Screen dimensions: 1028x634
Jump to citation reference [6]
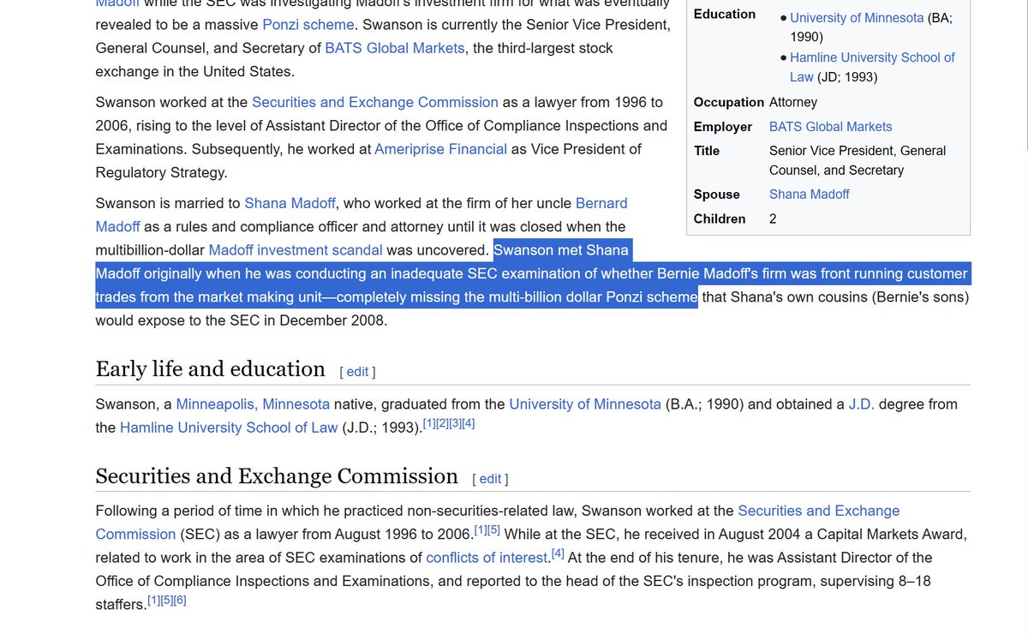click(x=179, y=601)
